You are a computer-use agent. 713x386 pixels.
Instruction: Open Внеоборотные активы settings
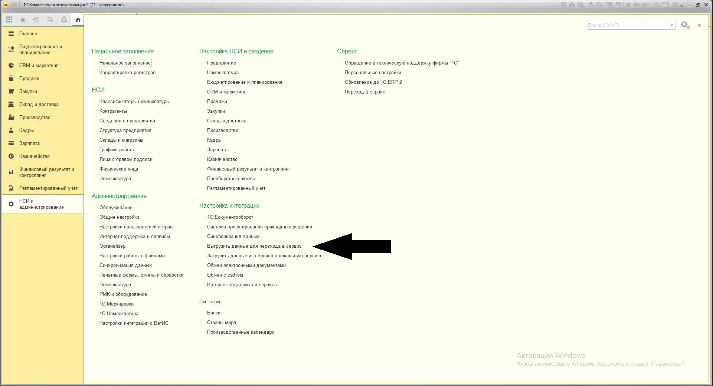tap(231, 178)
